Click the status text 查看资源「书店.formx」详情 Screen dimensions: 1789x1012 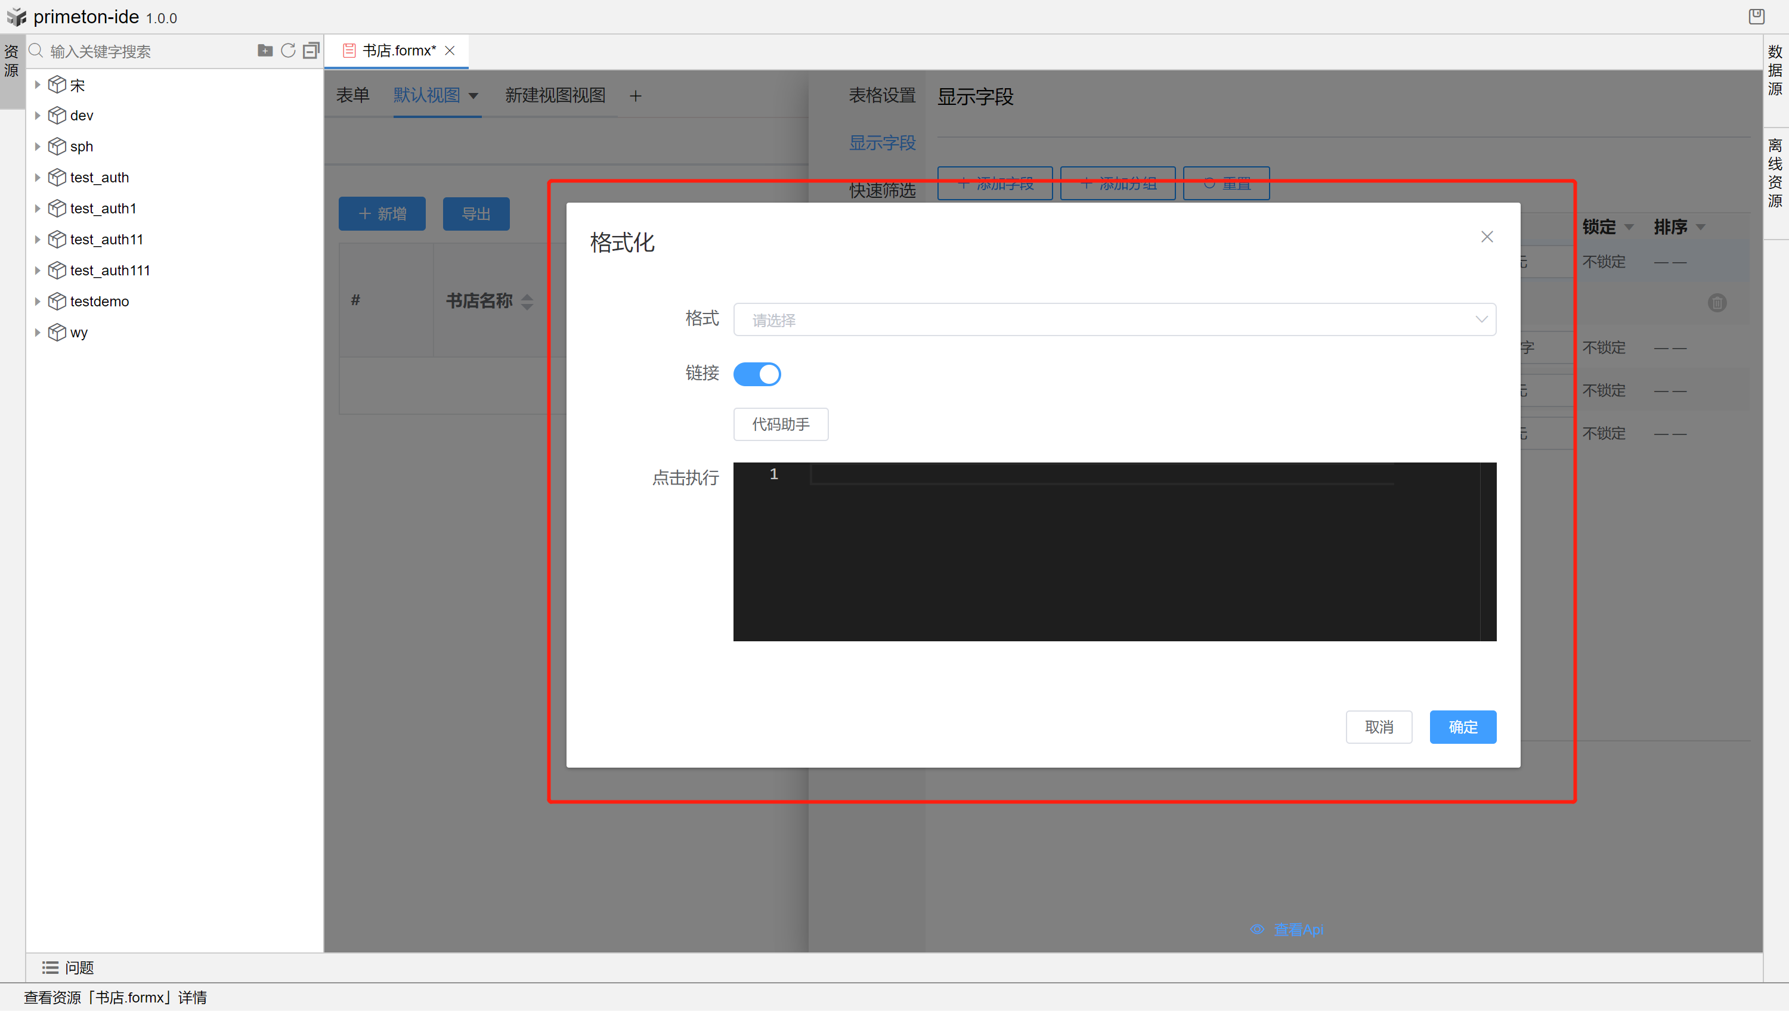pos(116,998)
